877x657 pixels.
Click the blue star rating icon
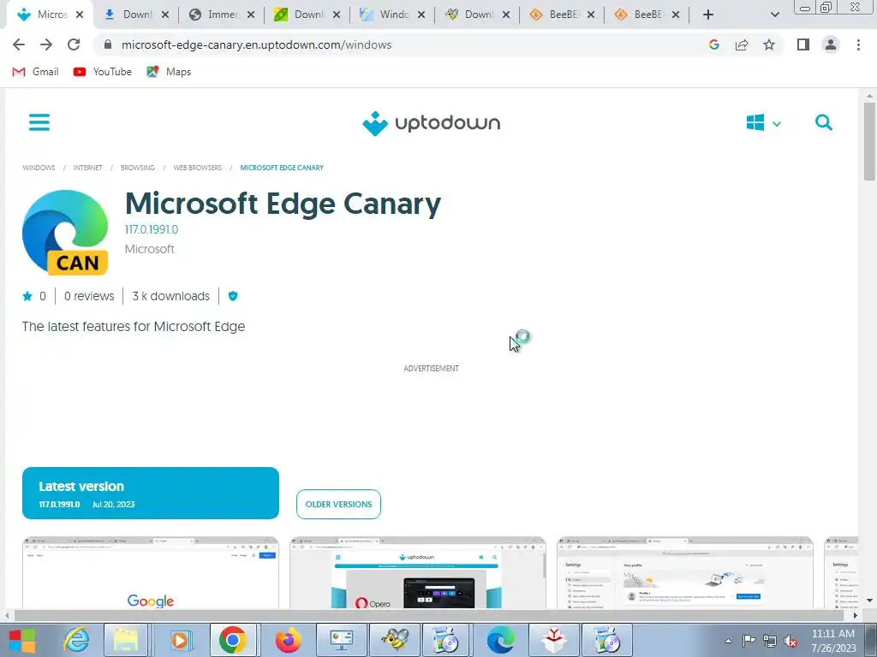[x=27, y=296]
